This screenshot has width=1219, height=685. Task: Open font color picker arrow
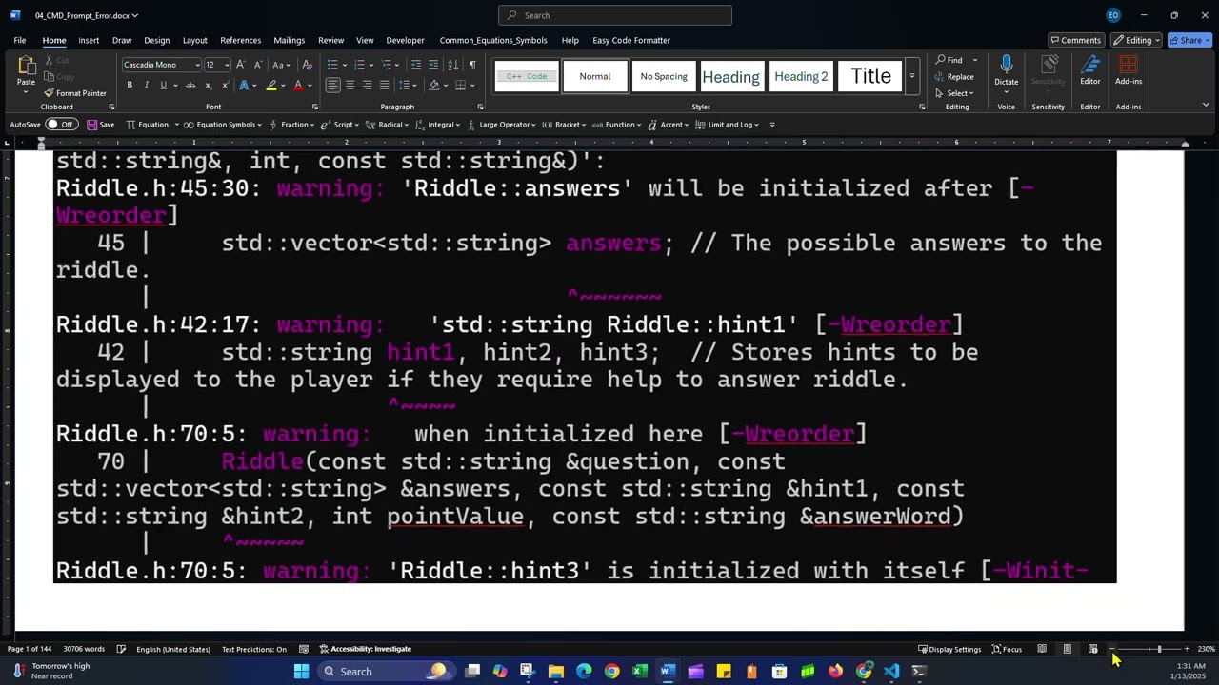pyautogui.click(x=310, y=86)
